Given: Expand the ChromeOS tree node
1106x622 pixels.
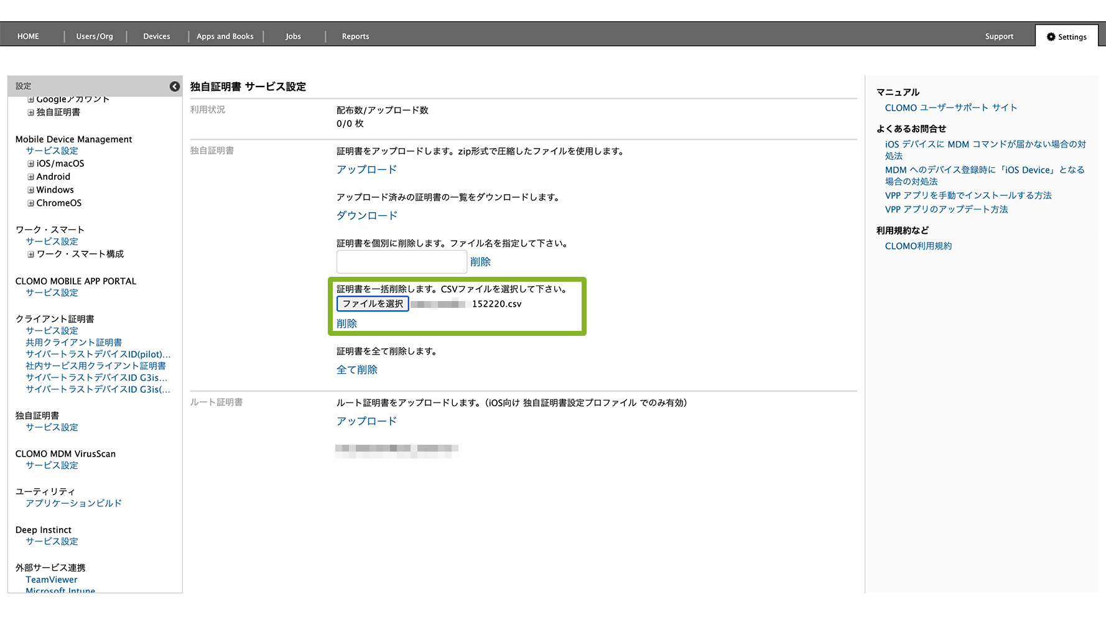Looking at the screenshot, I should pos(30,203).
